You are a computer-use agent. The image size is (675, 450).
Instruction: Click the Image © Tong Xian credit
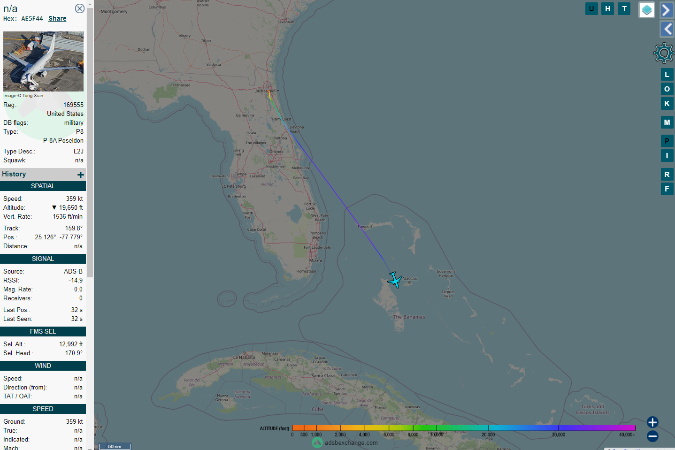(x=23, y=95)
